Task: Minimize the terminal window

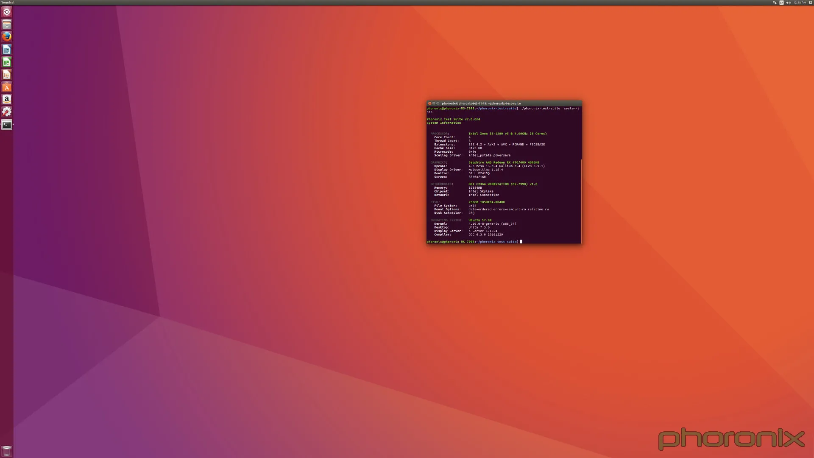Action: point(434,103)
